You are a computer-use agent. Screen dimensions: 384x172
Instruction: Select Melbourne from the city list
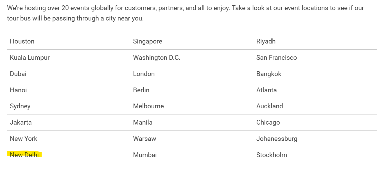click(x=148, y=106)
